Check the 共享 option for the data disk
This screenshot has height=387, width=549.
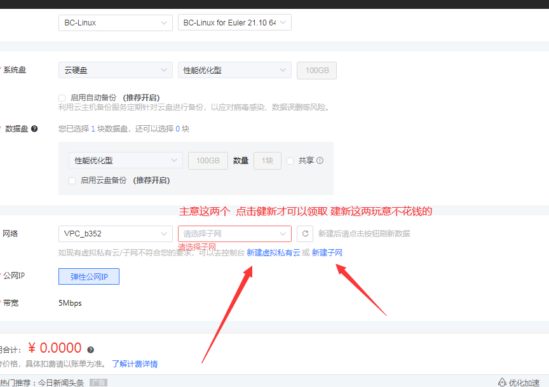point(290,160)
